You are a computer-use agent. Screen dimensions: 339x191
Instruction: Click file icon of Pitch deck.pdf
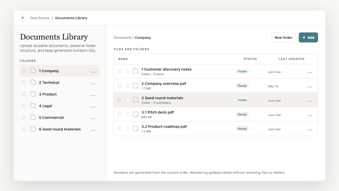136,114
